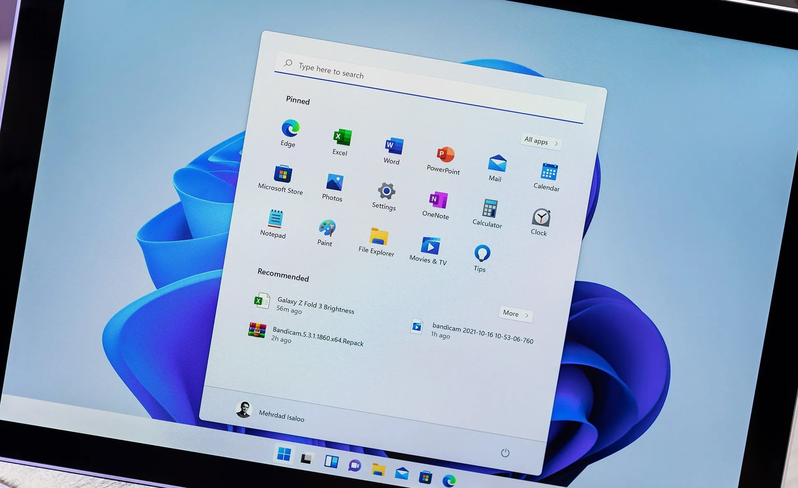Launch the Tips app

click(482, 253)
